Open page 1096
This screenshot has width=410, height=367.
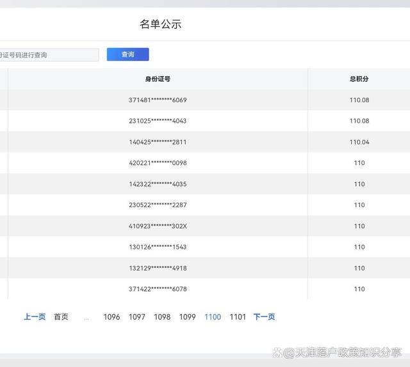(x=111, y=317)
